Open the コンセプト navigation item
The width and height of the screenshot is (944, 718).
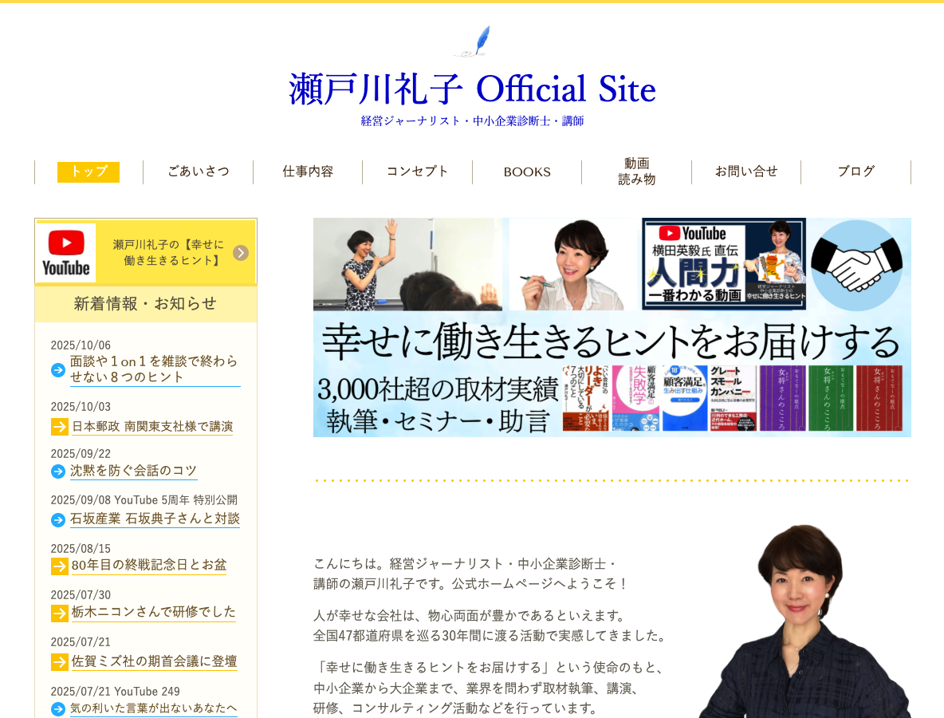(x=417, y=172)
